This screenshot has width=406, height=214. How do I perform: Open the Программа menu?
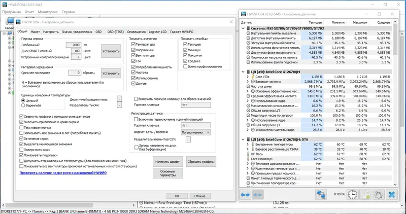click(12, 12)
